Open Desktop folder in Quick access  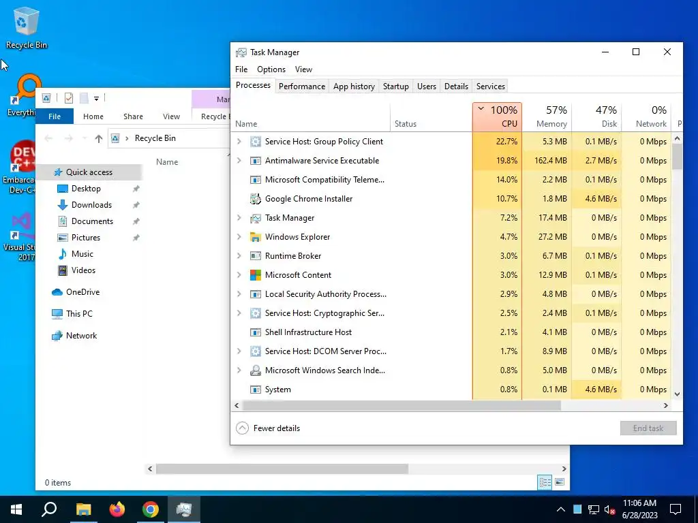(86, 189)
